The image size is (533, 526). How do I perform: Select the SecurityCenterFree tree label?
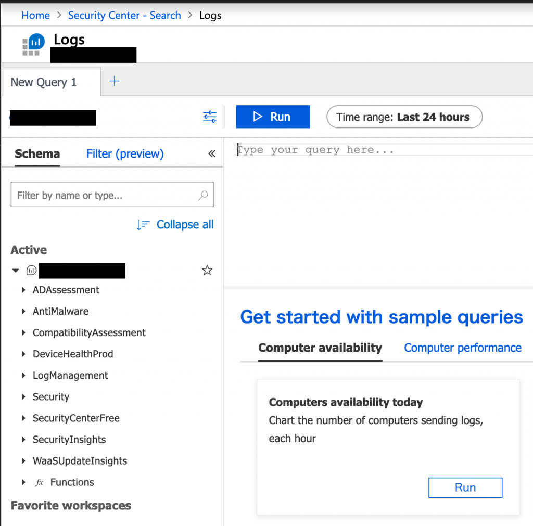76,418
